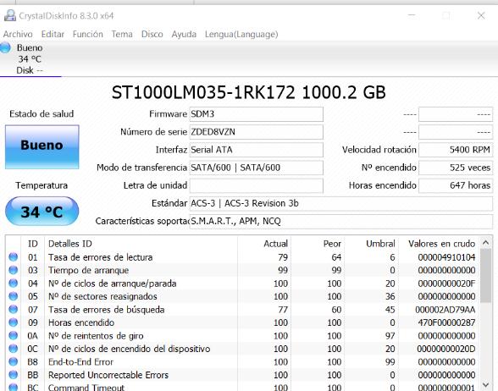This screenshot has height=391, width=498.
Task: Click status icon for Nº de sectores reasignados
Action: 14,296
